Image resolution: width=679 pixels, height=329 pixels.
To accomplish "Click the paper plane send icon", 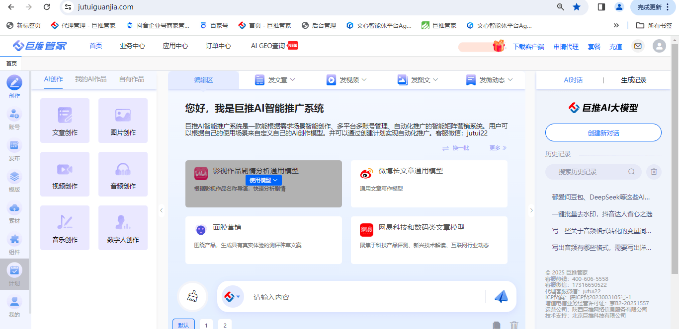I will pos(501,297).
